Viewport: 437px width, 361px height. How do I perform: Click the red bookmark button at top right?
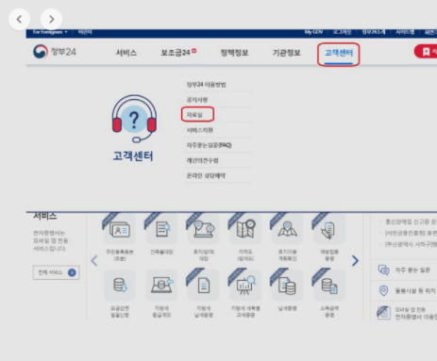click(426, 52)
